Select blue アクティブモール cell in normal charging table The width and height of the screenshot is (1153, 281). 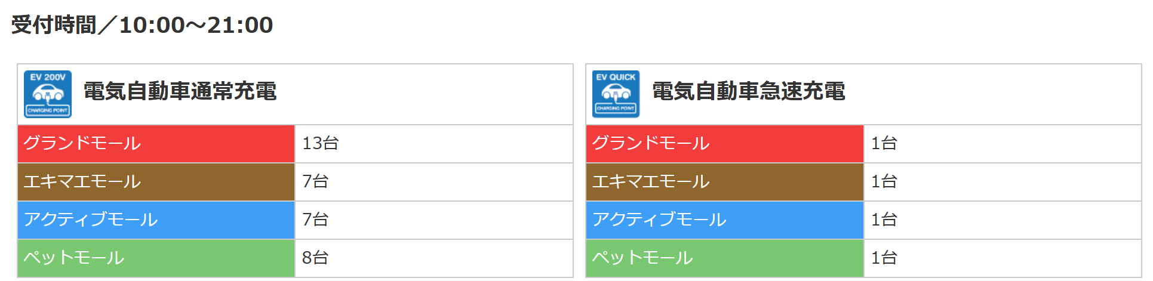(156, 220)
